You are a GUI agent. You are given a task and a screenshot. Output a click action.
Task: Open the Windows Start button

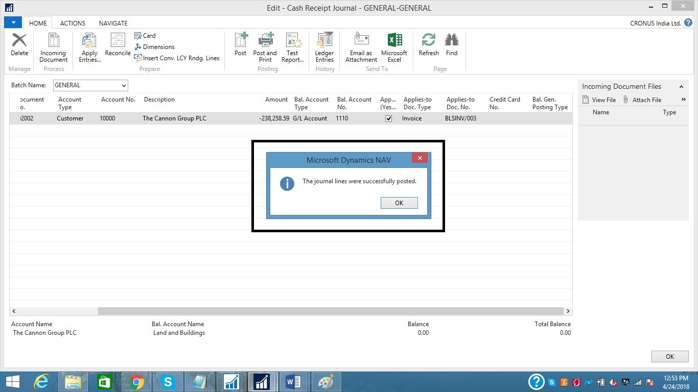pyautogui.click(x=12, y=382)
